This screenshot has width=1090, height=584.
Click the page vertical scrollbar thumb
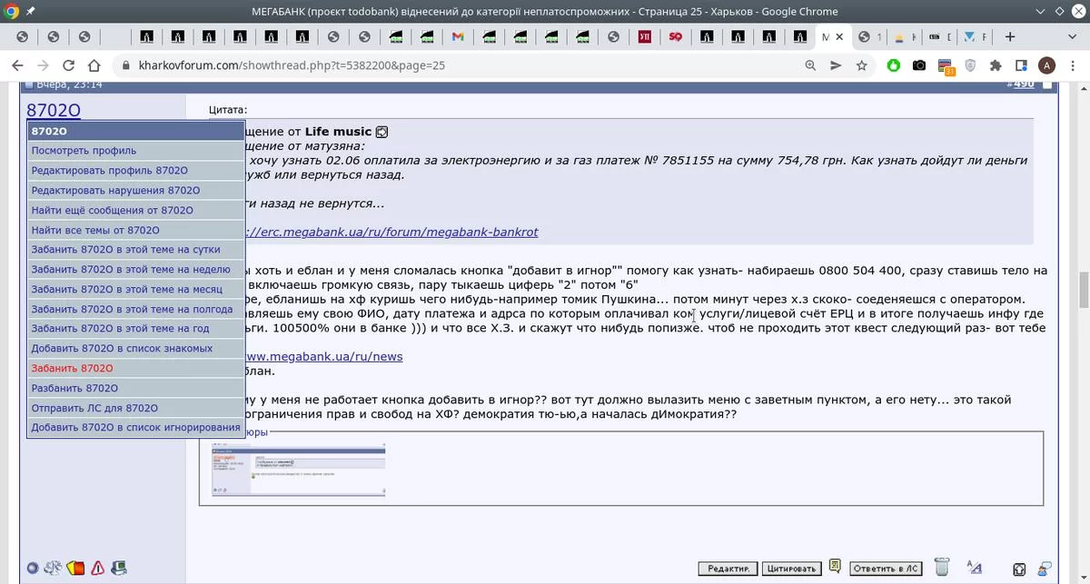(1082, 290)
